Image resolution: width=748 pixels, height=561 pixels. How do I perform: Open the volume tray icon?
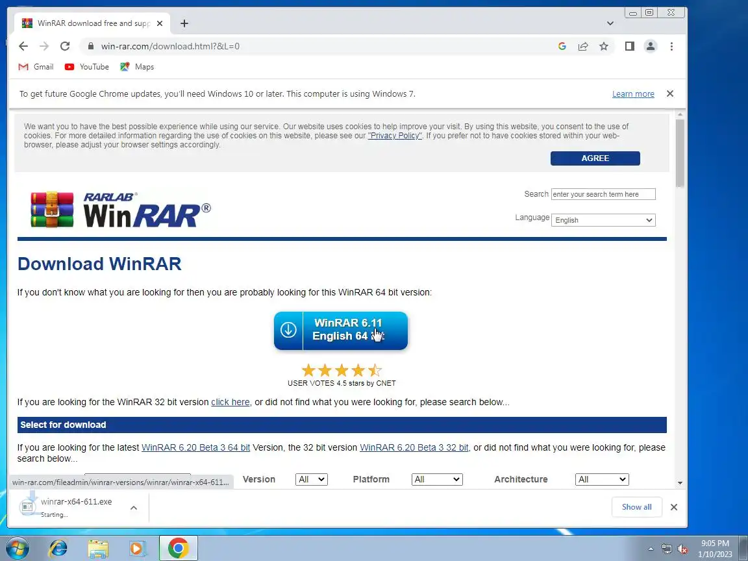point(682,549)
